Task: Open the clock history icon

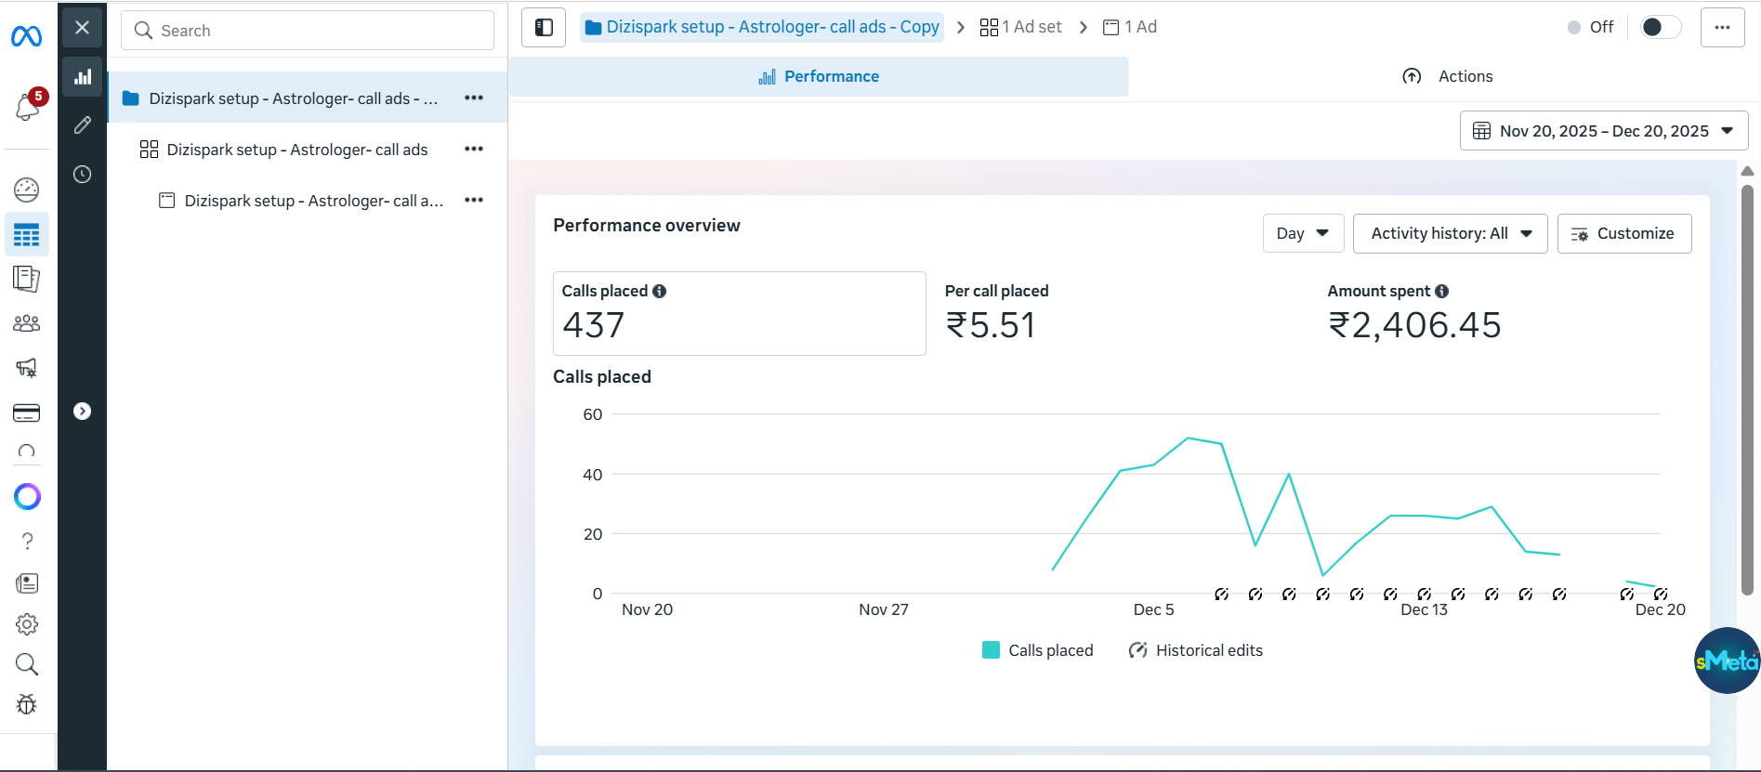Action: tap(83, 175)
